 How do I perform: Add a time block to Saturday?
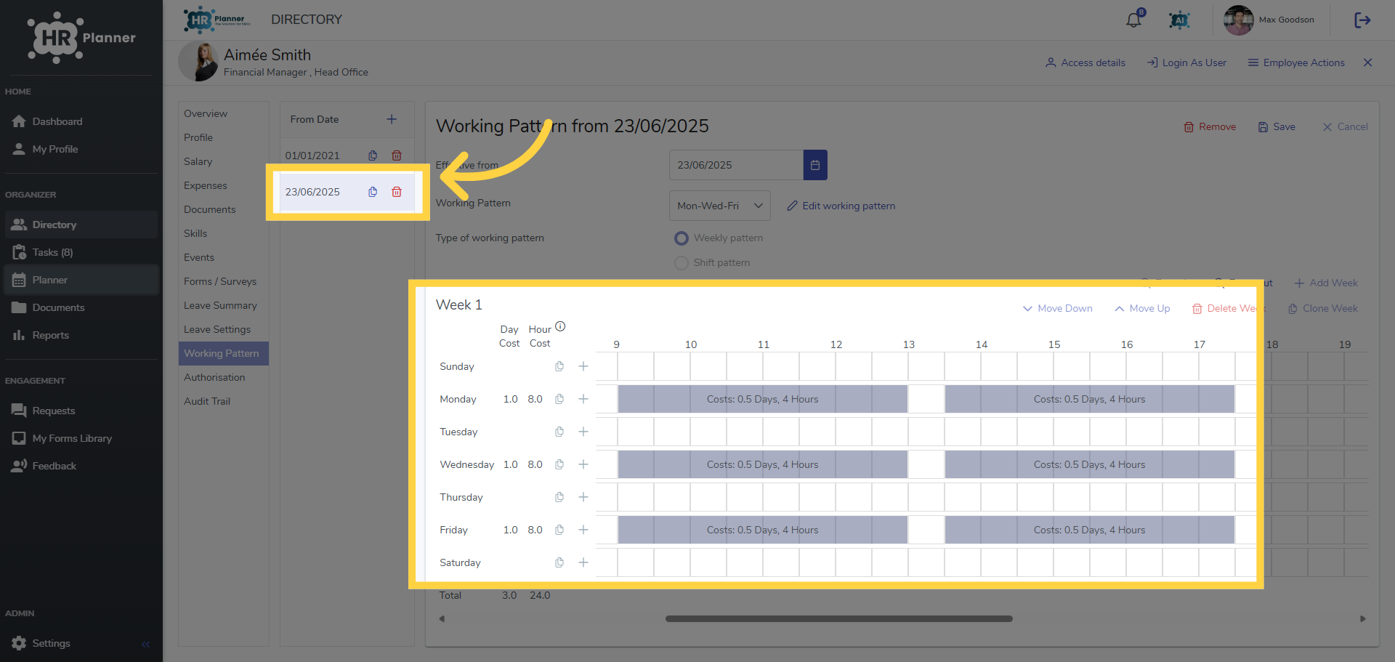coord(583,562)
